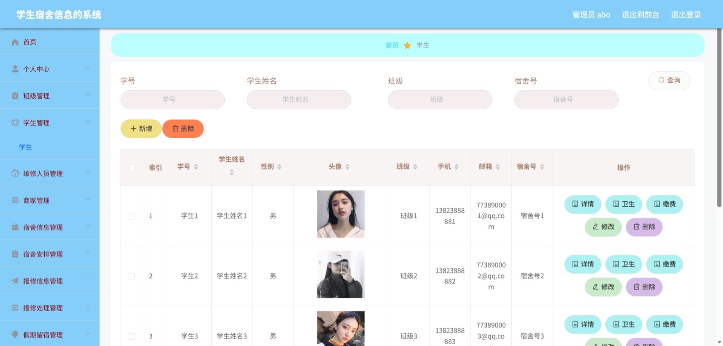Expand the 商家管理 menu chevron

88,200
